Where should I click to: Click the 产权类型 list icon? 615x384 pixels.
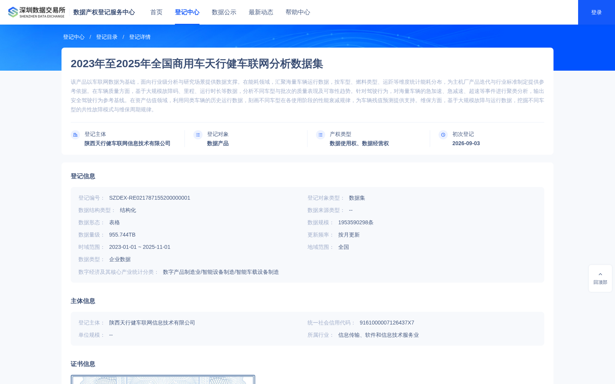[321, 135]
